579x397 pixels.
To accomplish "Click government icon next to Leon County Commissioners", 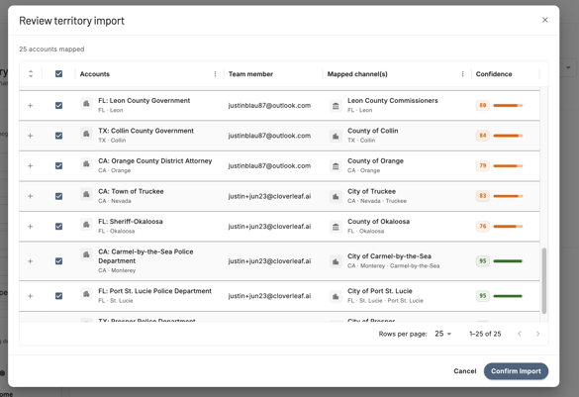I will coord(336,106).
